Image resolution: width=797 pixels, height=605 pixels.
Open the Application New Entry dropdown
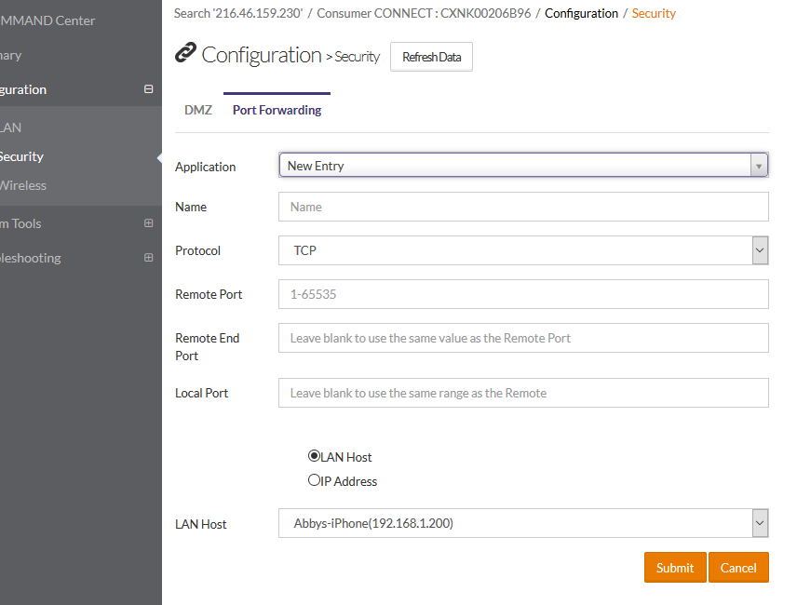[x=523, y=166]
